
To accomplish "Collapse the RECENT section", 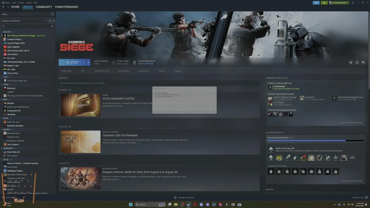I will [x=2, y=32].
